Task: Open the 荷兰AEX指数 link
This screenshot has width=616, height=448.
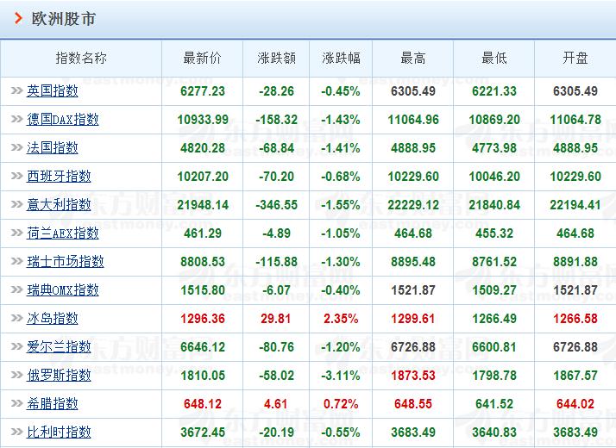Action: pos(62,233)
